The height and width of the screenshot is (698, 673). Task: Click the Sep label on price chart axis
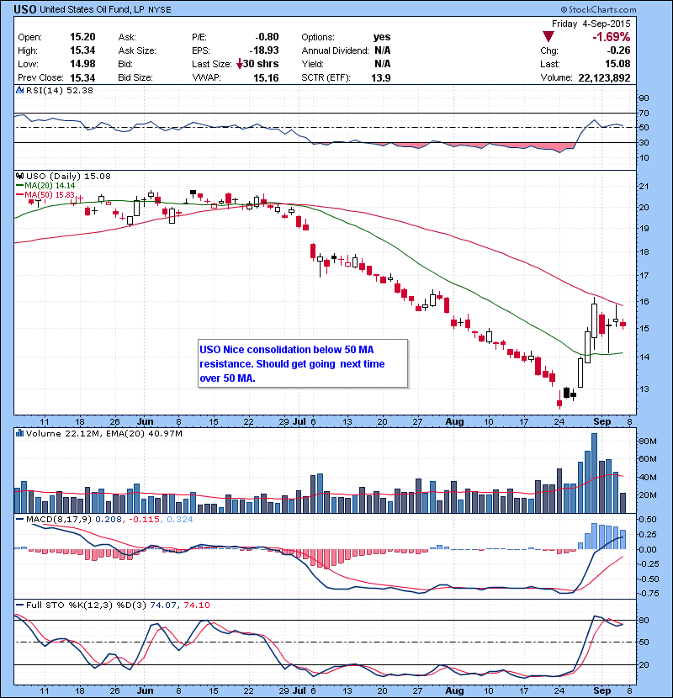pyautogui.click(x=601, y=421)
